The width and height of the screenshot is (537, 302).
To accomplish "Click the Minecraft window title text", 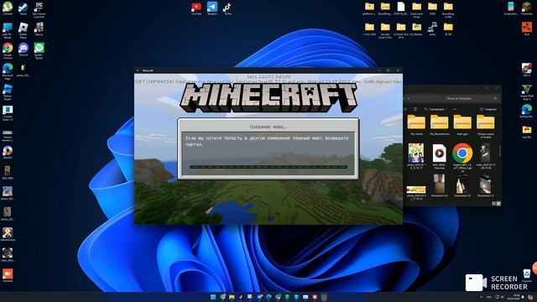I will pyautogui.click(x=148, y=70).
